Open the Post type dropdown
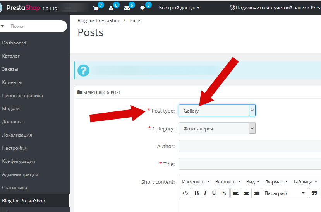The image size is (321, 212). click(x=217, y=111)
